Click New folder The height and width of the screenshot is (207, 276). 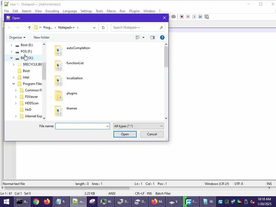(42, 37)
